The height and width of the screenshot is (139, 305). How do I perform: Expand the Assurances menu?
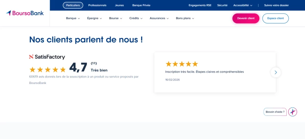159,18
